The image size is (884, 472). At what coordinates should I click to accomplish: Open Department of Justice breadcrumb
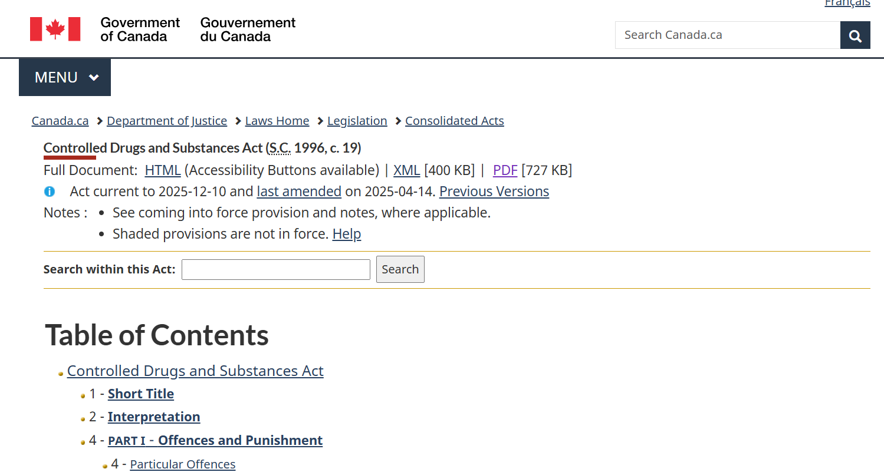(167, 121)
